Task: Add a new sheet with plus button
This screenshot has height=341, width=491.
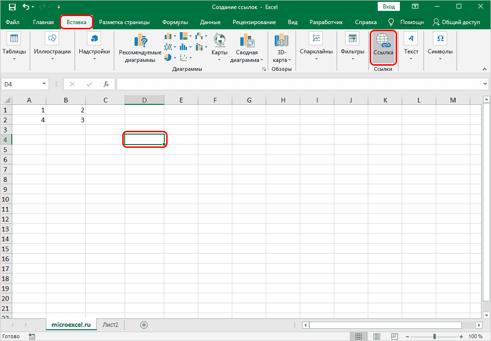Action: pos(144,324)
